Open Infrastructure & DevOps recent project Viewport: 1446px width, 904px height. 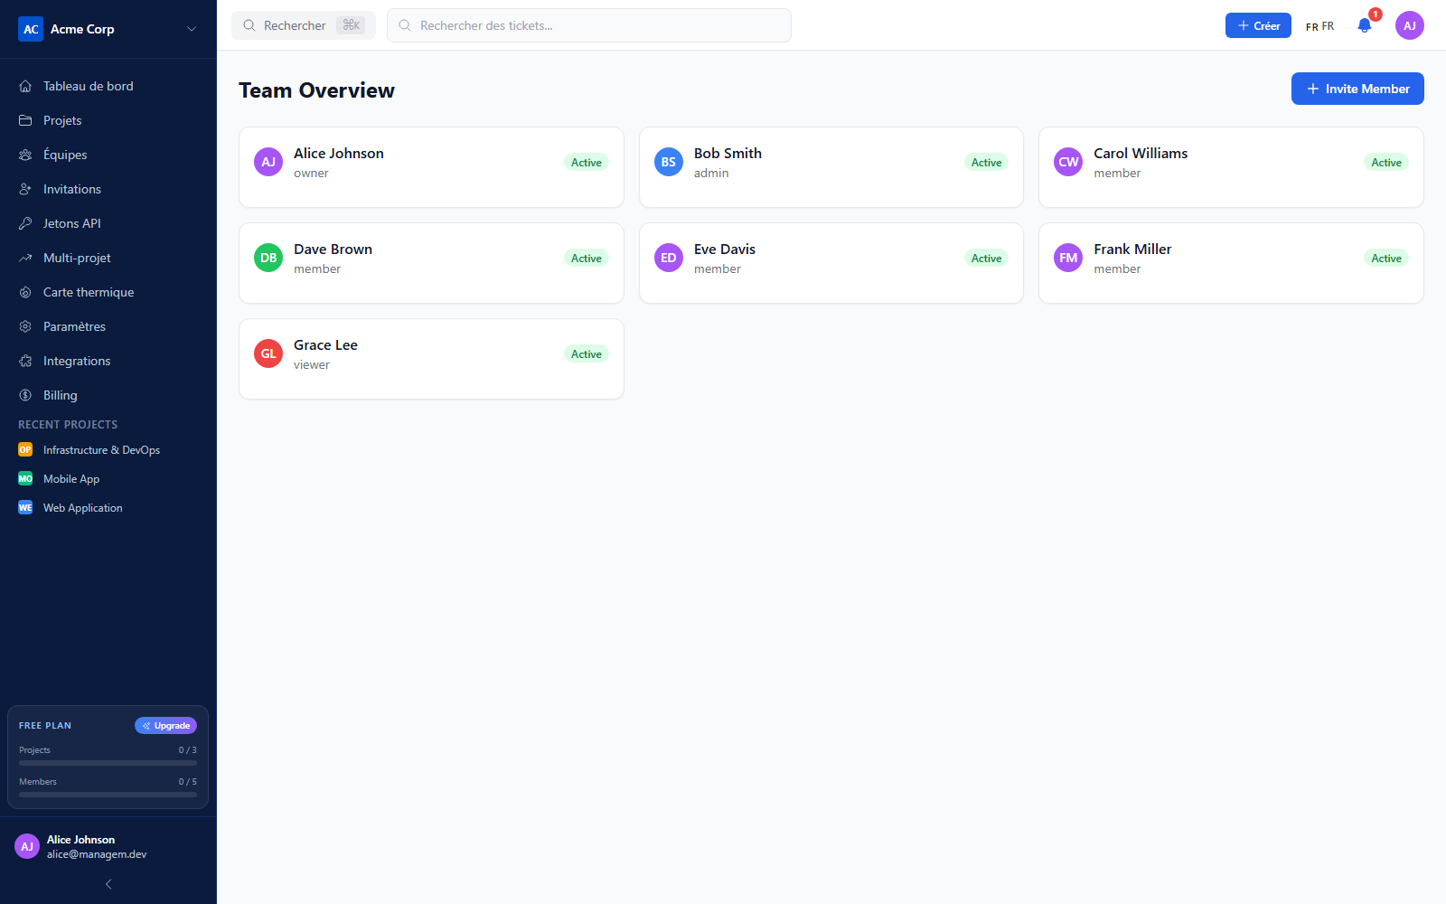(x=108, y=450)
